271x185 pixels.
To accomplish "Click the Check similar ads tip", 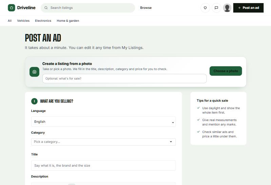I will click(219, 134).
